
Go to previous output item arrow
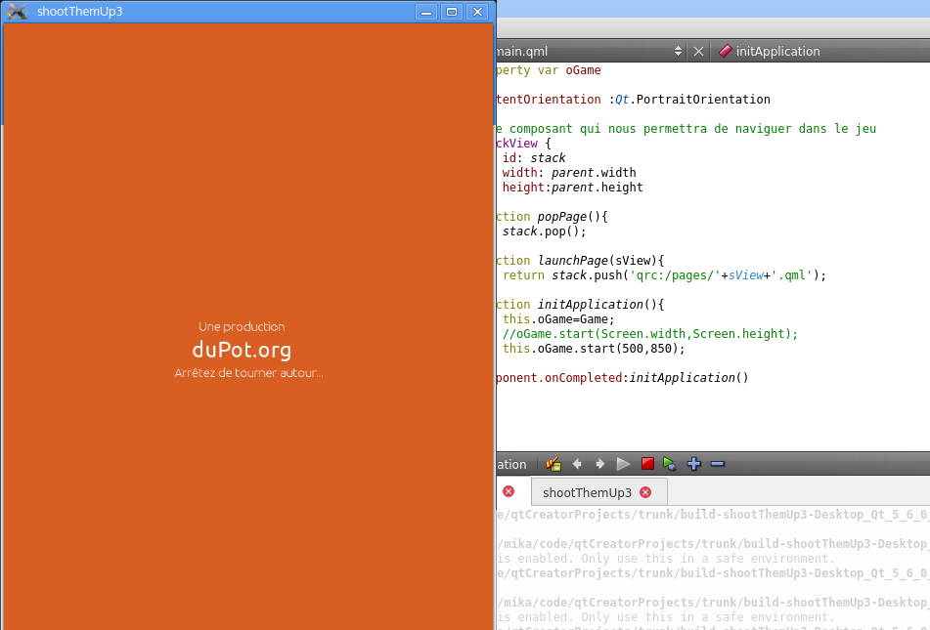pos(577,464)
